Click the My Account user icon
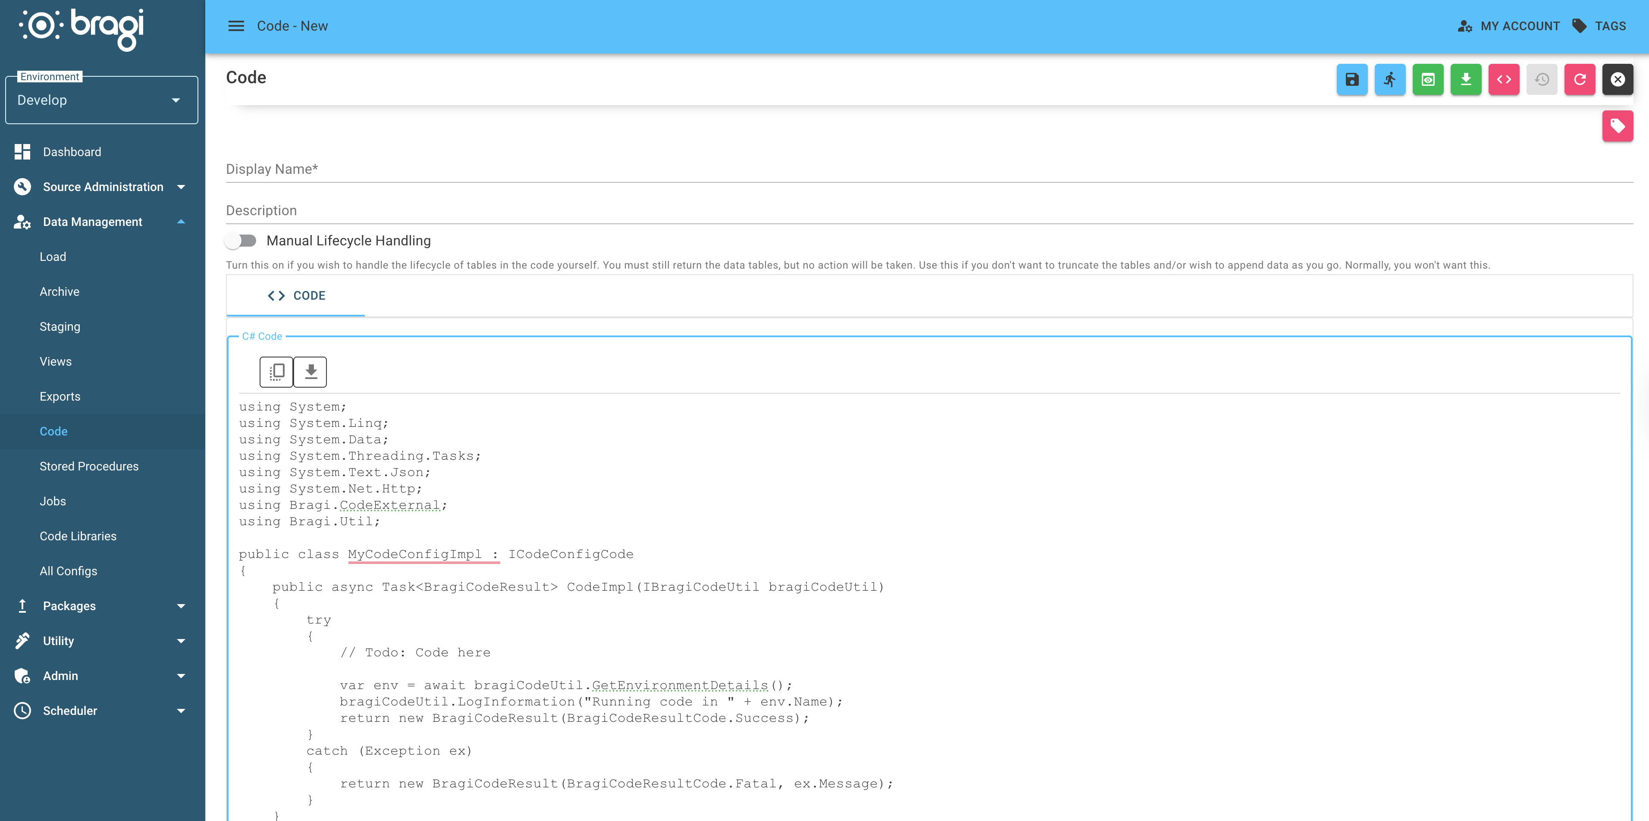This screenshot has height=821, width=1649. (x=1464, y=26)
